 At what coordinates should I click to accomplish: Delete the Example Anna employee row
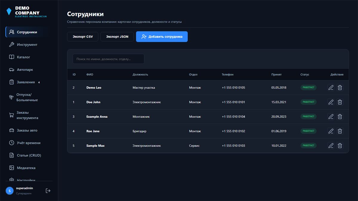340,117
